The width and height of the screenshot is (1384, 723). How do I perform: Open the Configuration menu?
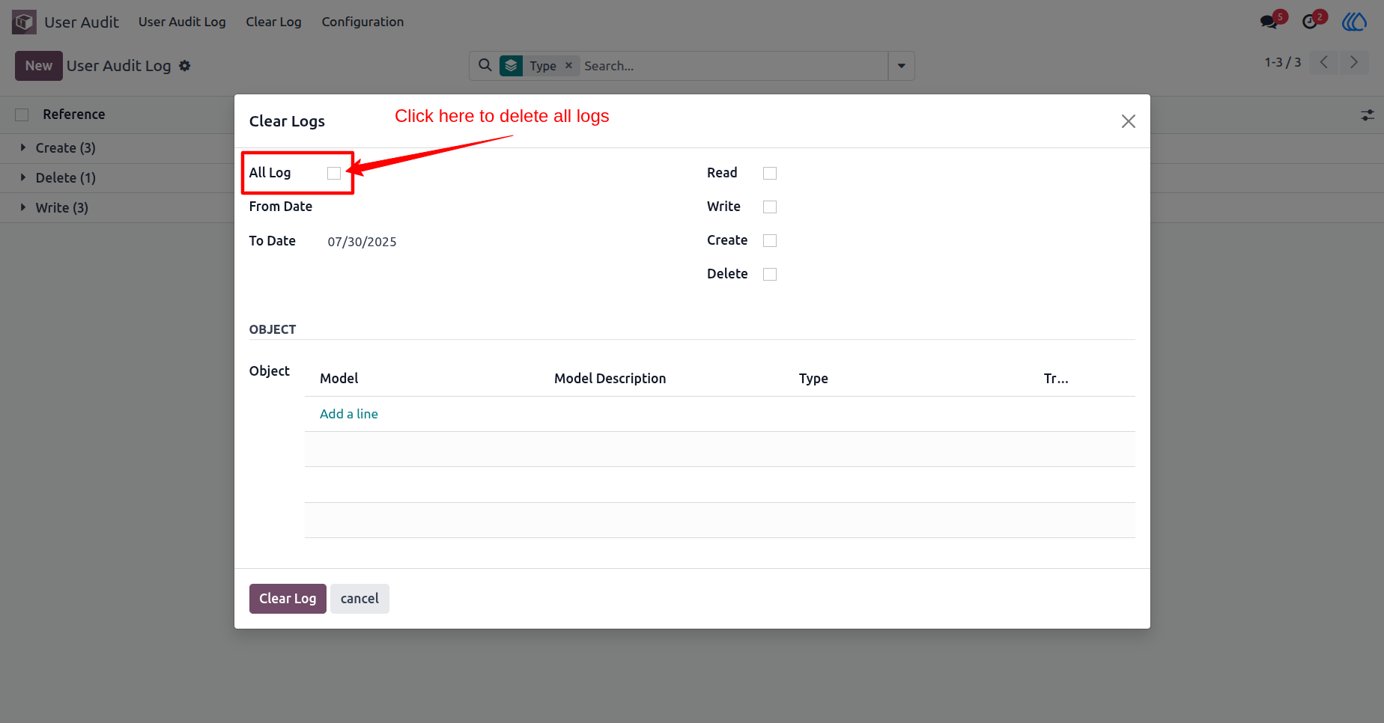pos(362,22)
